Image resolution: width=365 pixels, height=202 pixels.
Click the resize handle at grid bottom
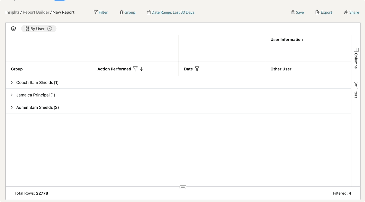click(183, 187)
